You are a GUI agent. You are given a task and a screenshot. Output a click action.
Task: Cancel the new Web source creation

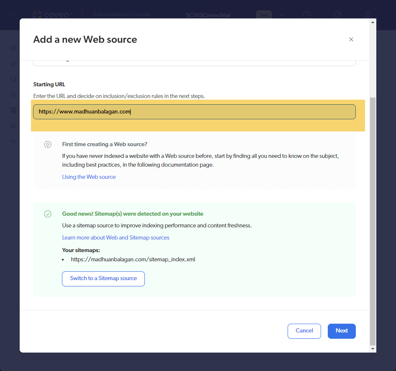coord(304,331)
